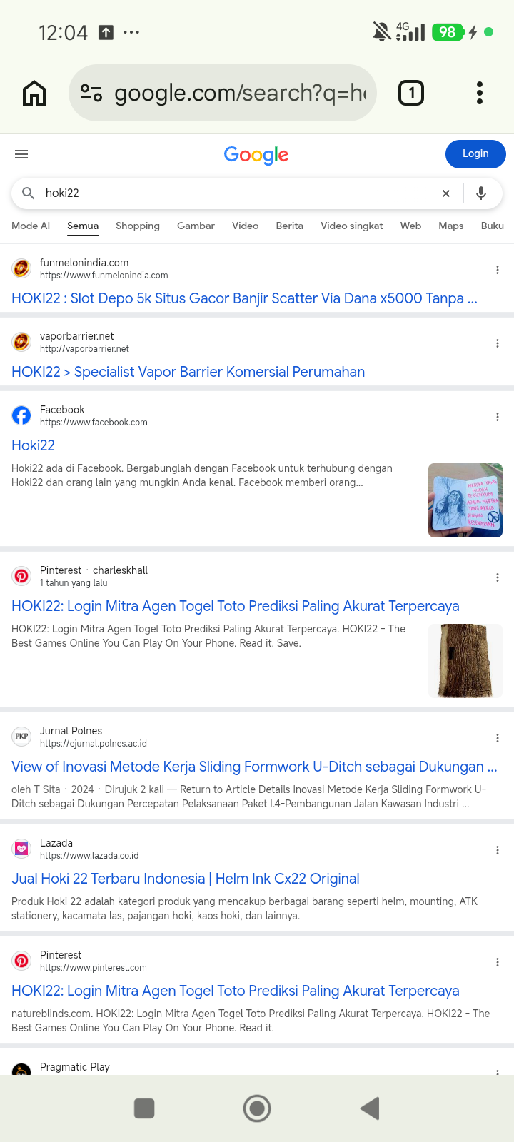
Task: Open the site info icon in address bar
Action: click(91, 93)
